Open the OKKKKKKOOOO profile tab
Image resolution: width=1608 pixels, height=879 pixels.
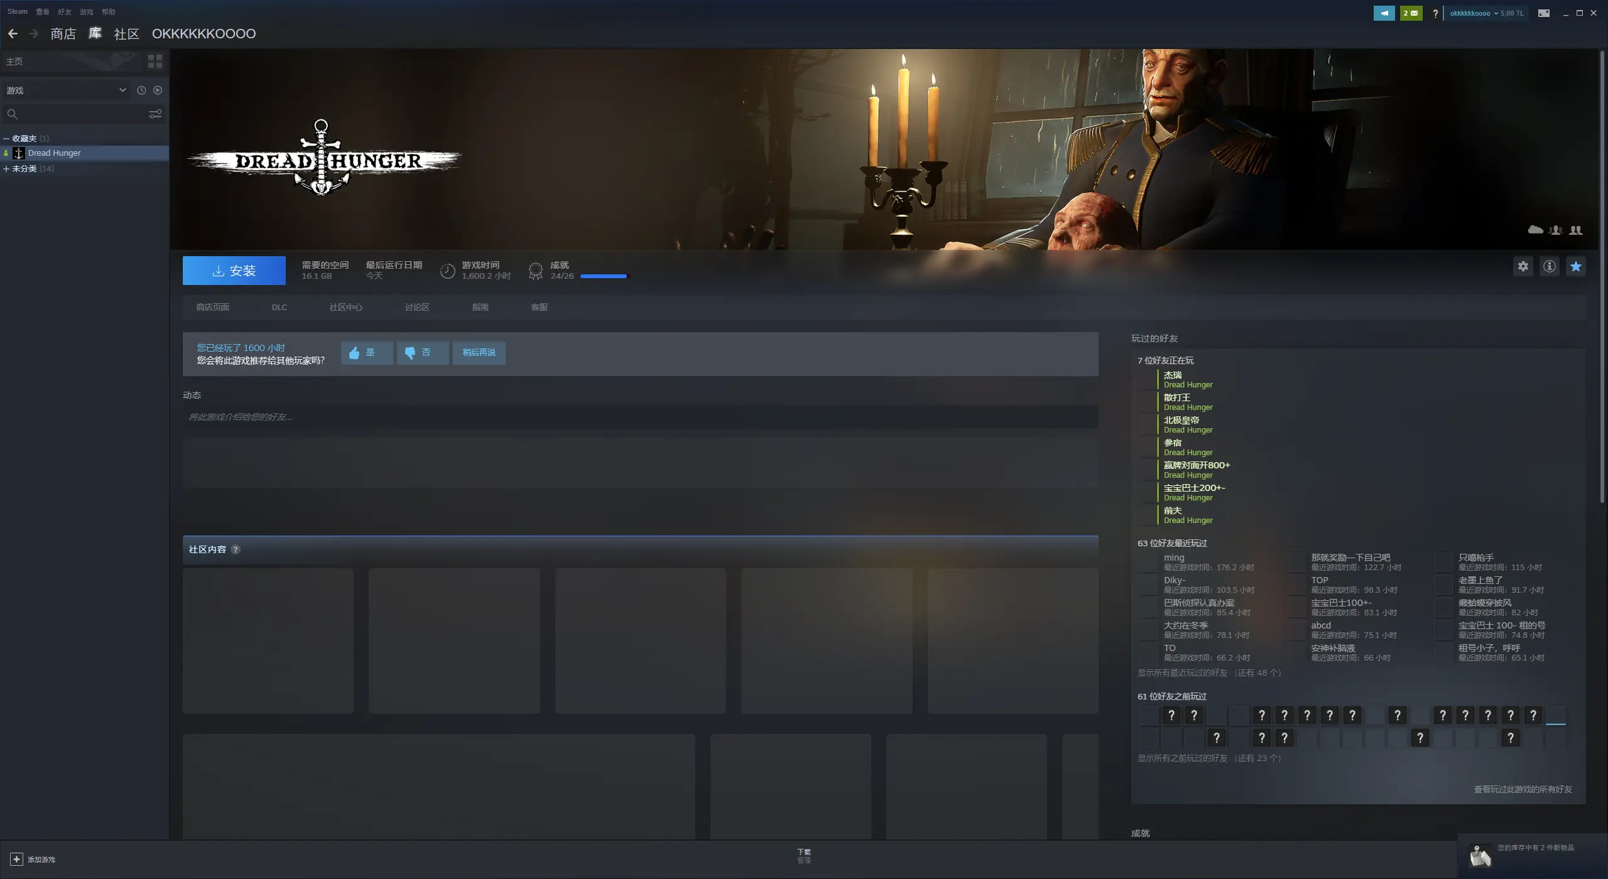click(204, 34)
